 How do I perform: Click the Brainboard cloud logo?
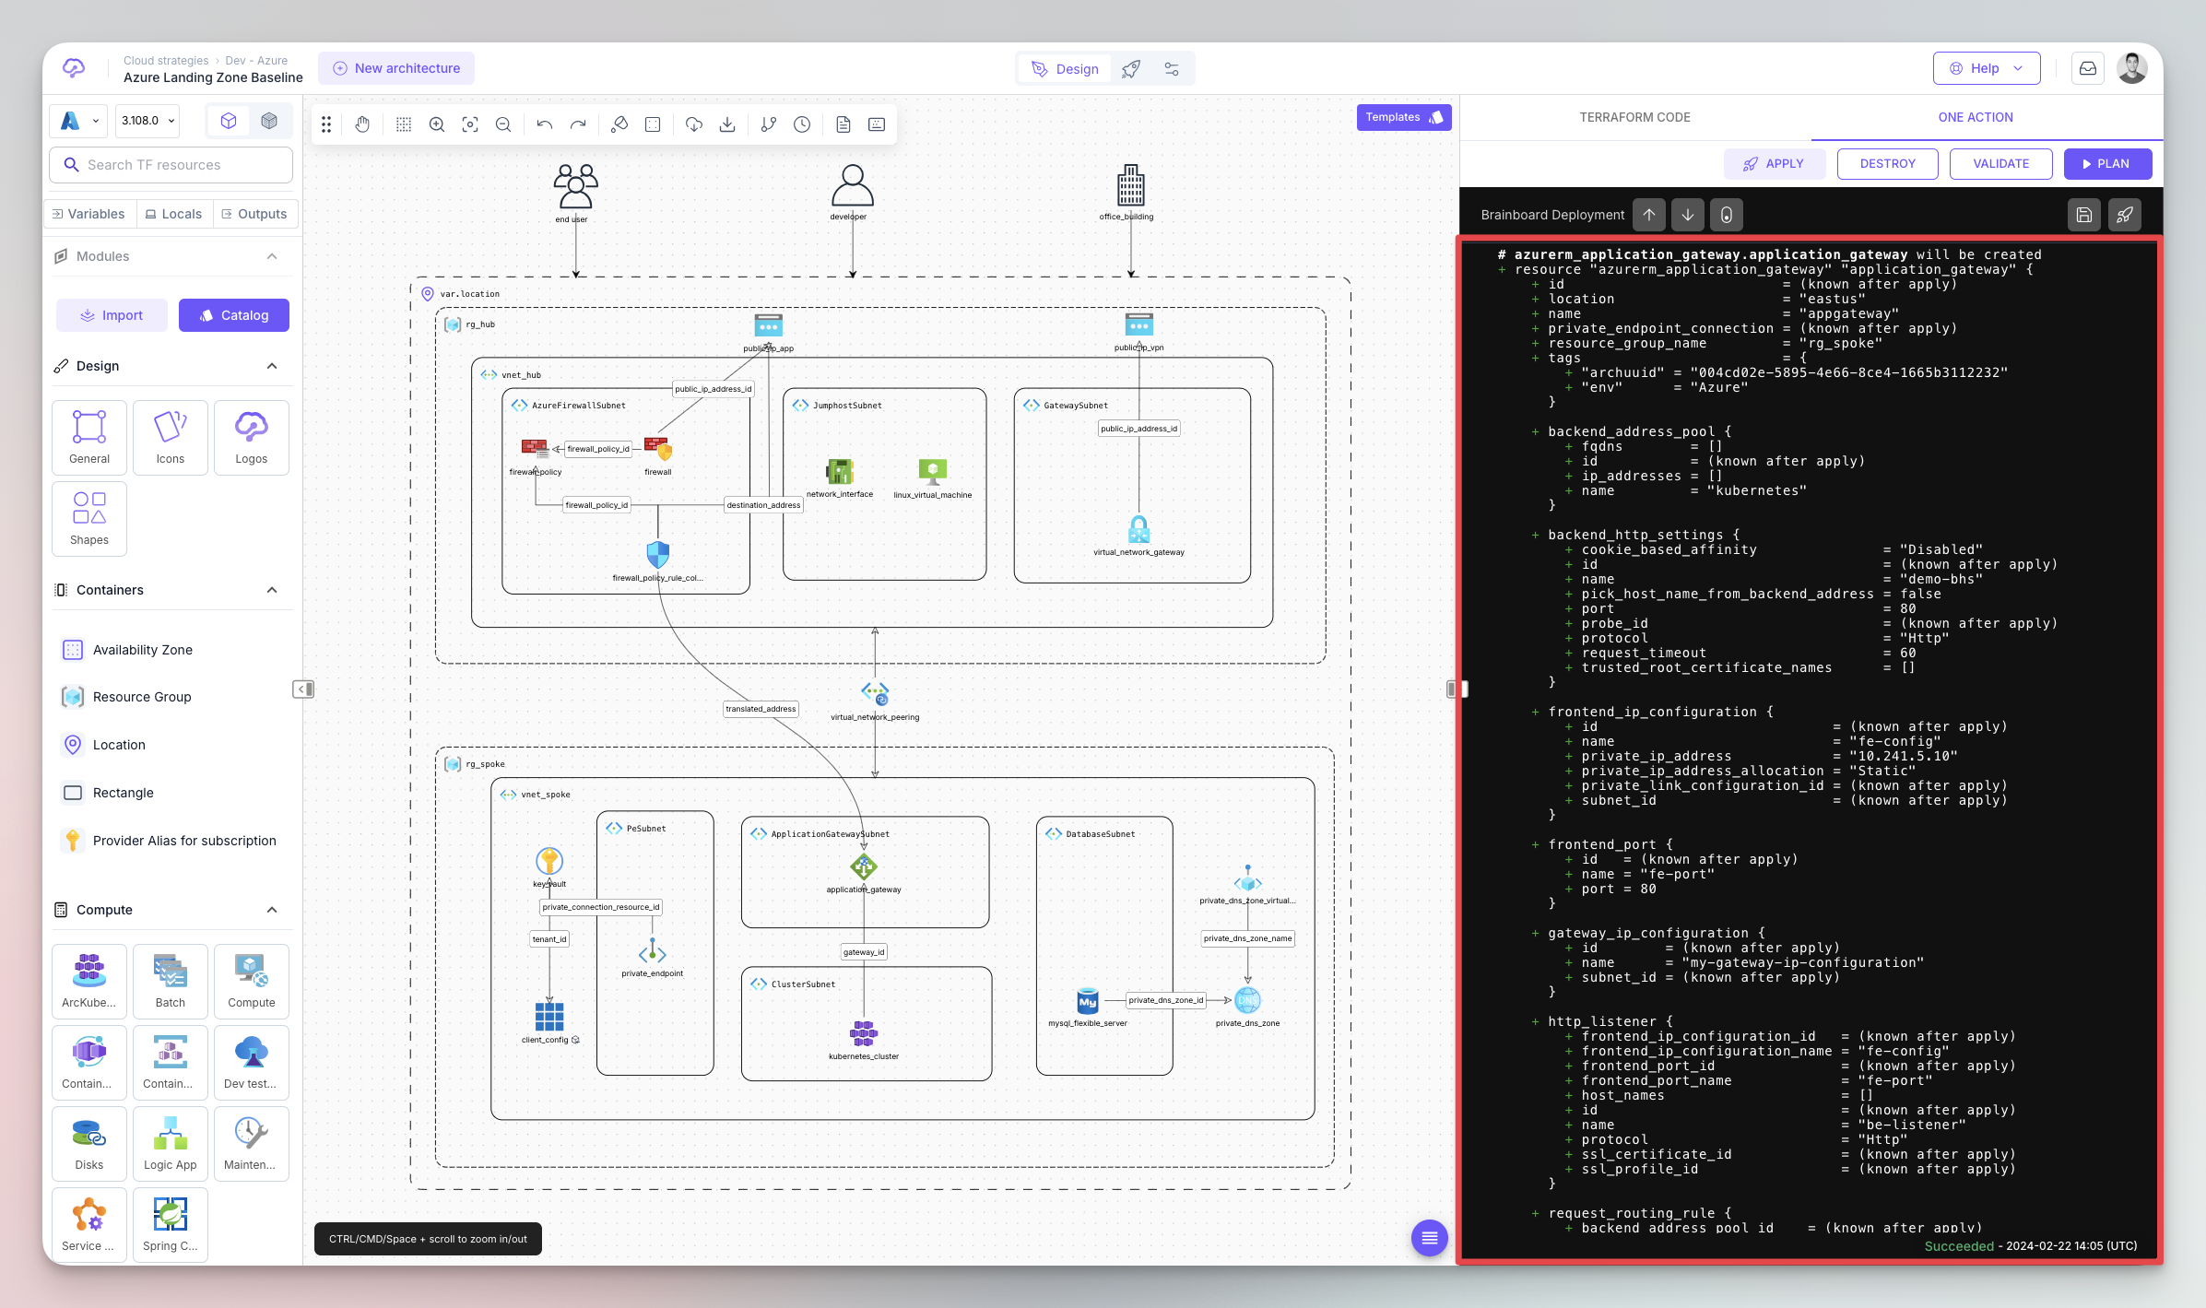coord(74,68)
